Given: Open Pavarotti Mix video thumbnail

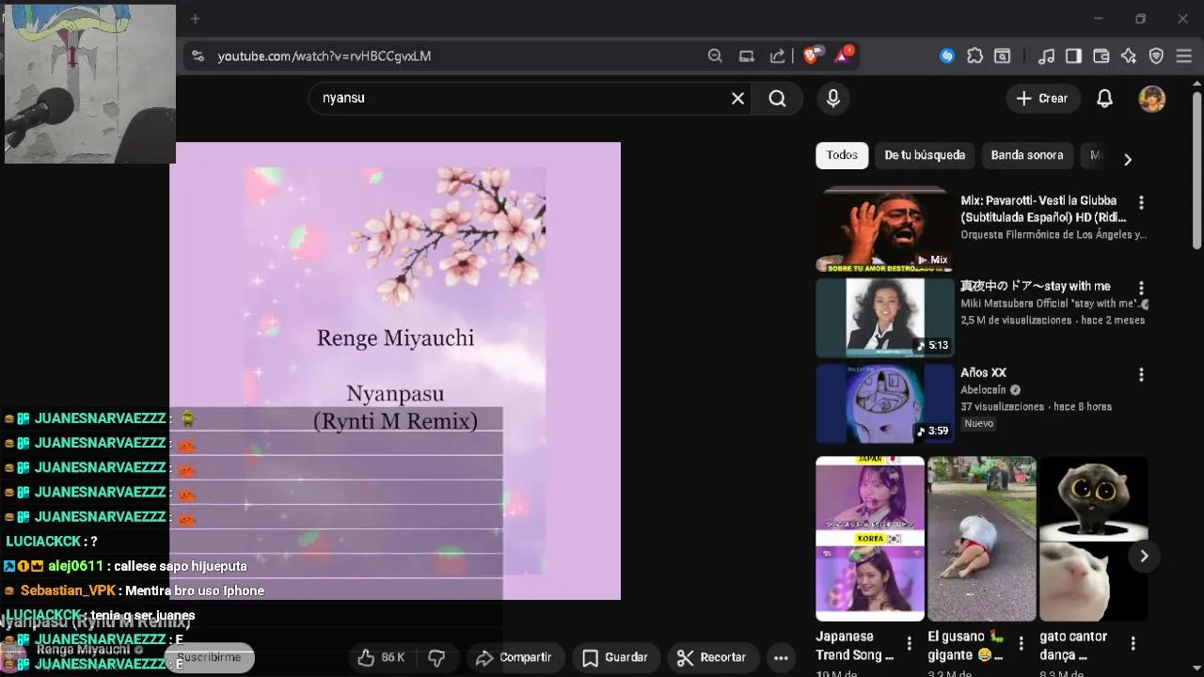Looking at the screenshot, I should point(884,230).
